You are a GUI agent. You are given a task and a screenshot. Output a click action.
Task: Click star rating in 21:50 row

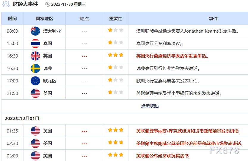pos(116,92)
